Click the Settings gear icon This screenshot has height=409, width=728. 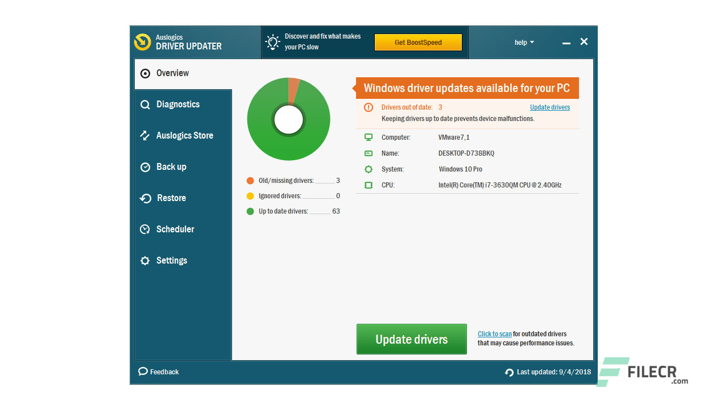click(145, 261)
